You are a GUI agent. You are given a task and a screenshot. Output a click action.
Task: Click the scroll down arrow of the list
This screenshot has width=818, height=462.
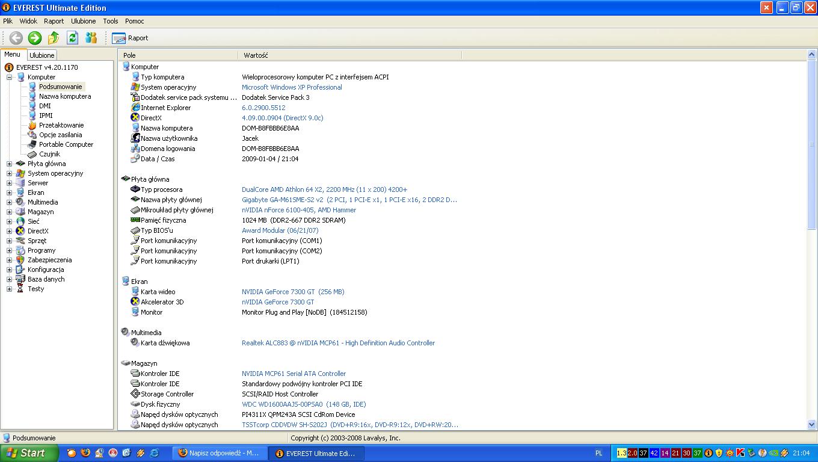812,425
